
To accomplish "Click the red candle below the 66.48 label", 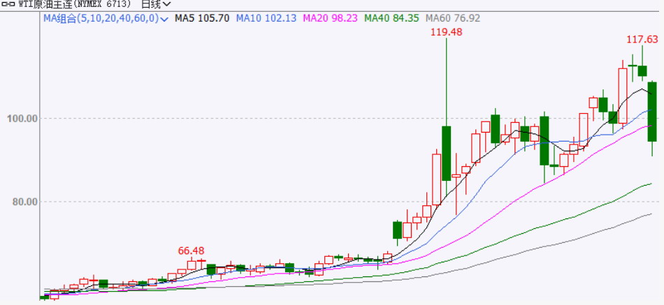I will pyautogui.click(x=192, y=264).
